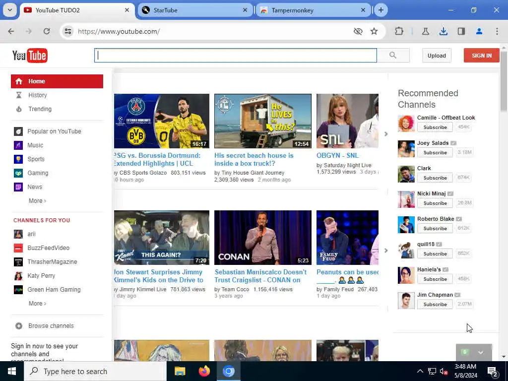
Task: Open File Explorer from the taskbar
Action: [180, 371]
